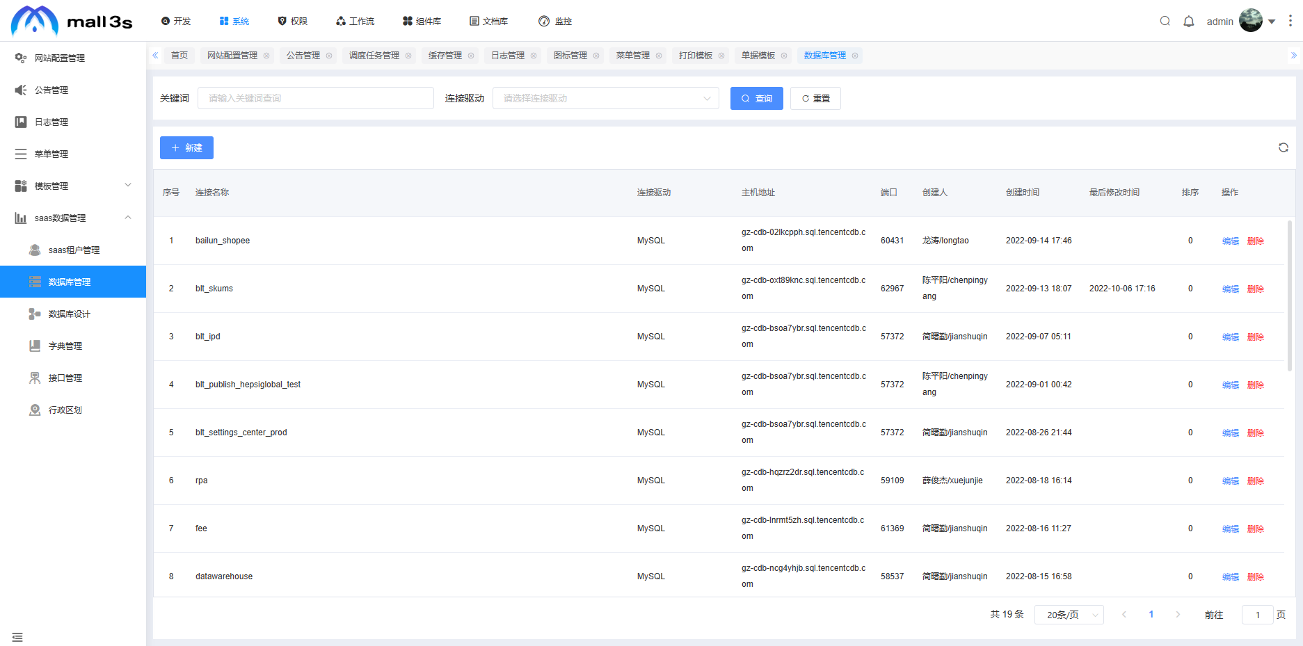1303x646 pixels.
Task: Focus the 前往 page number input
Action: 1257,615
